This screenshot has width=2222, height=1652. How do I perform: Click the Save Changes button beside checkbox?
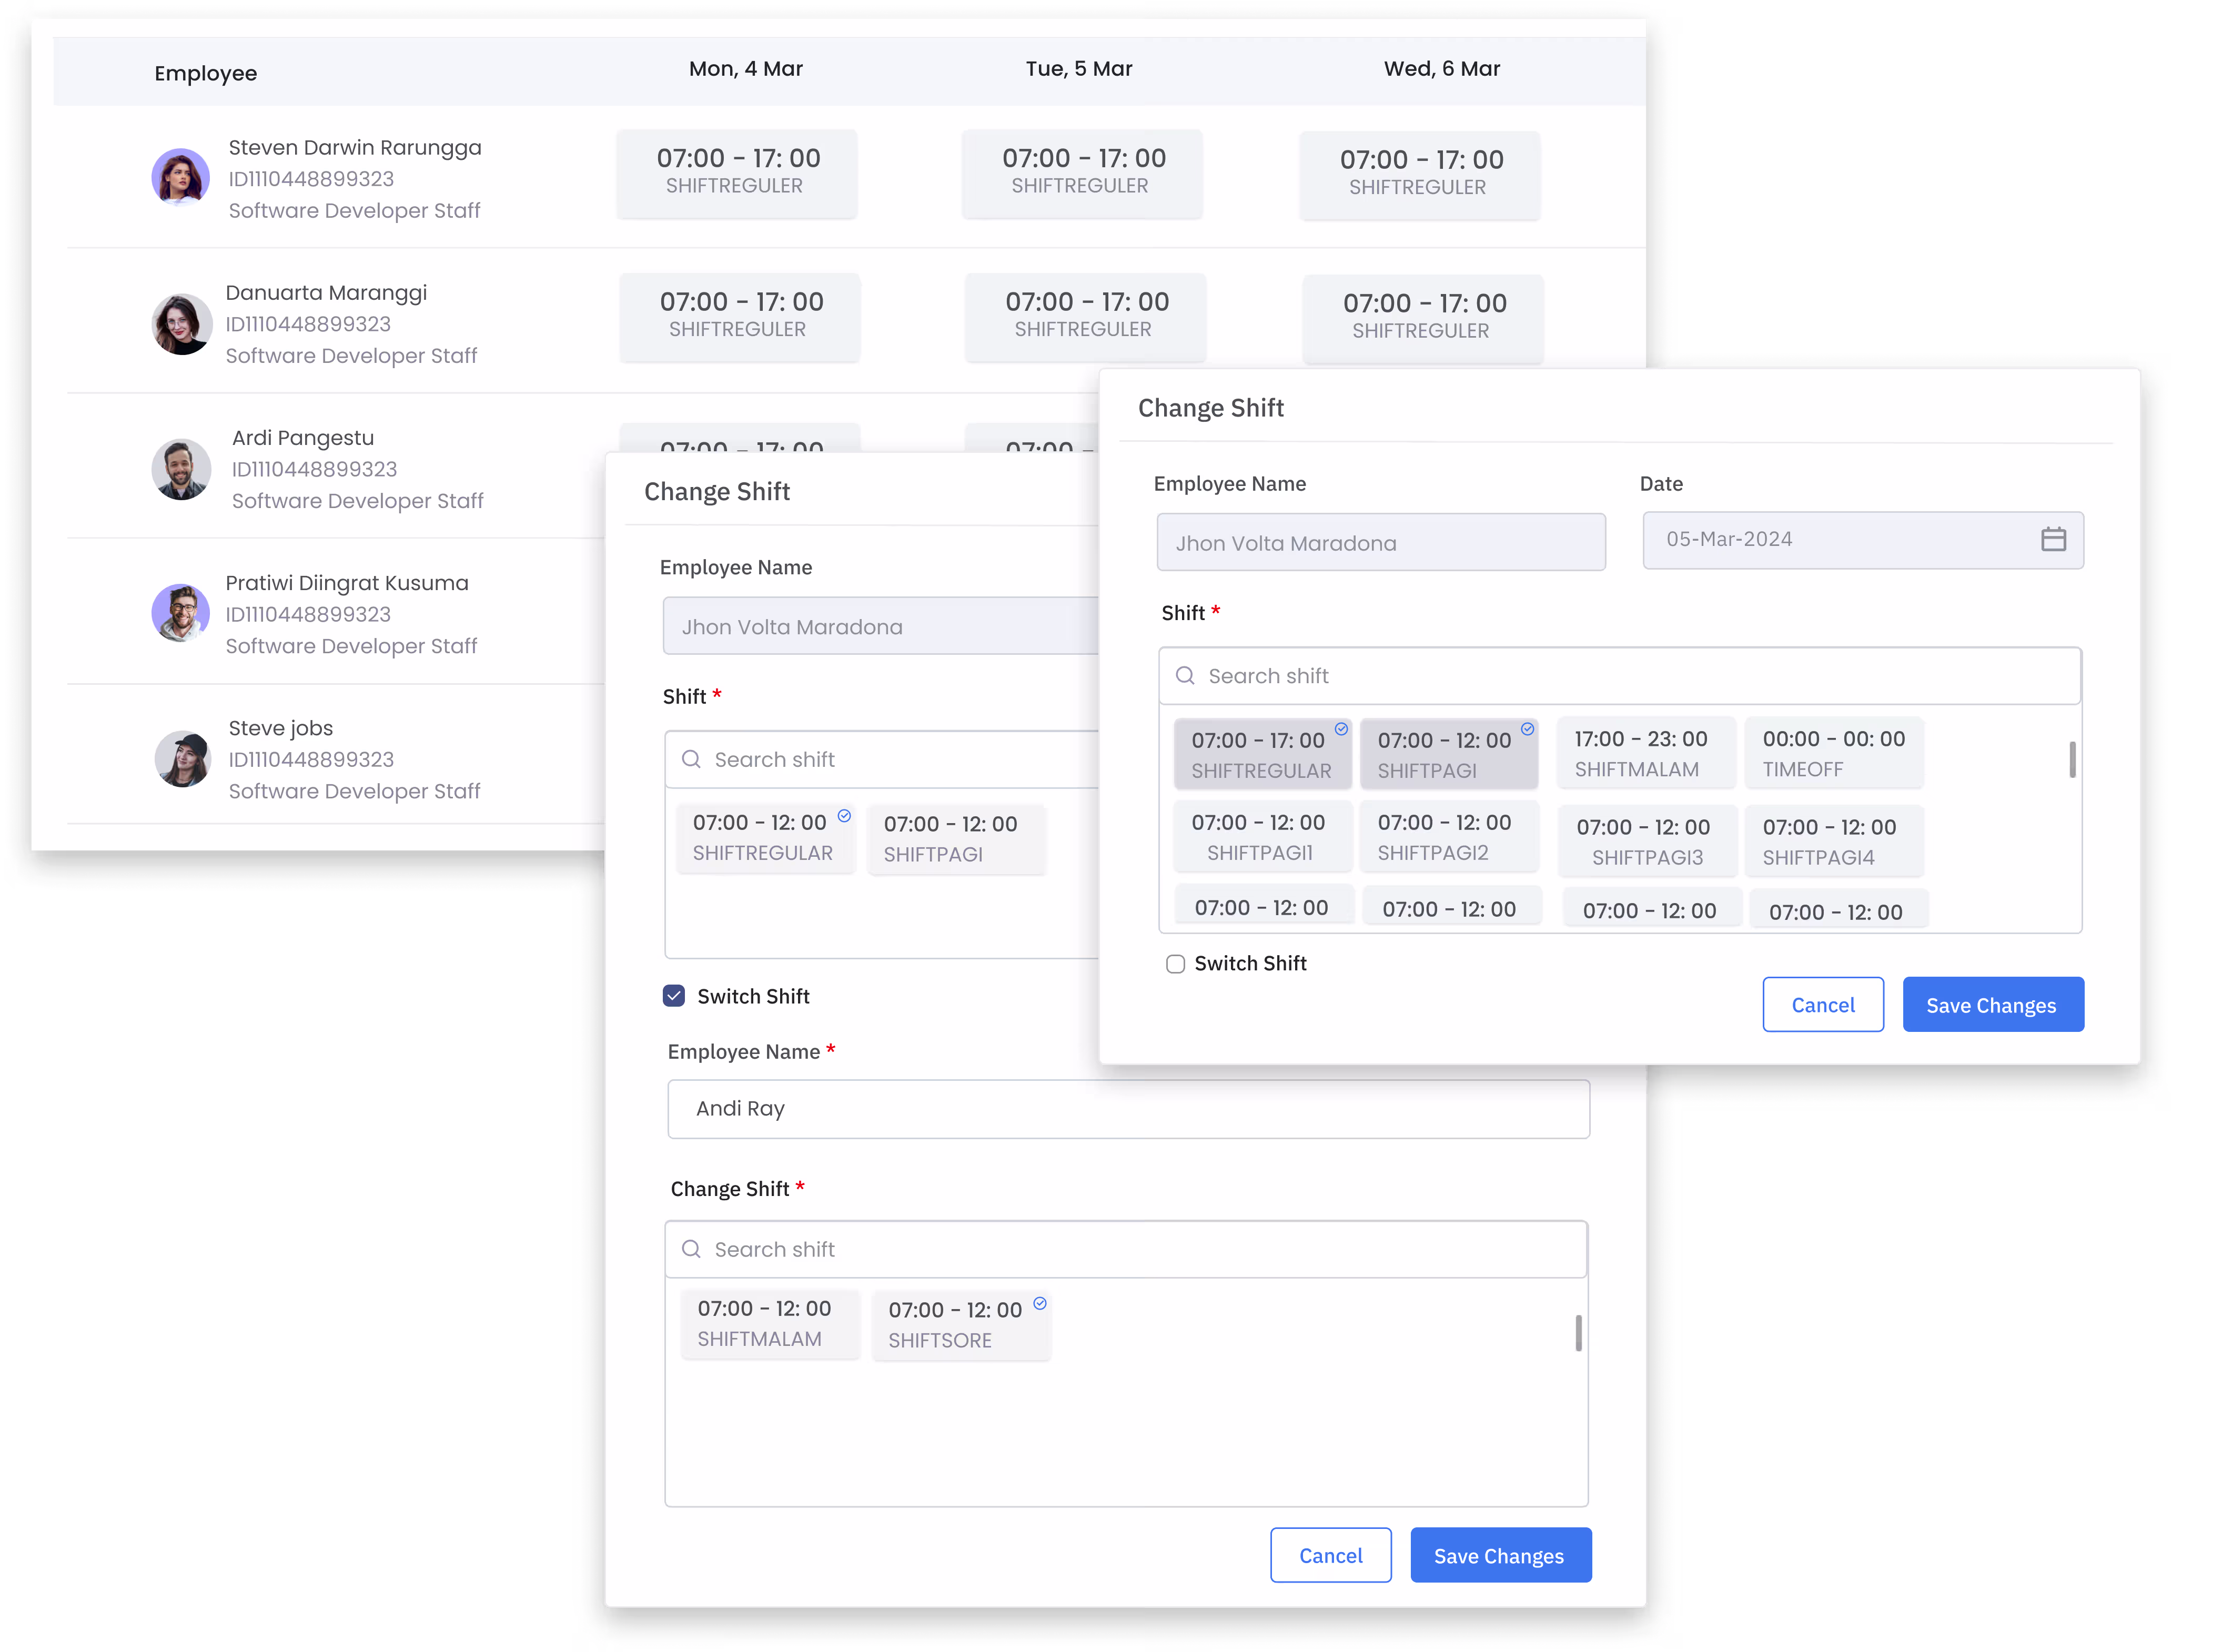click(1992, 1005)
